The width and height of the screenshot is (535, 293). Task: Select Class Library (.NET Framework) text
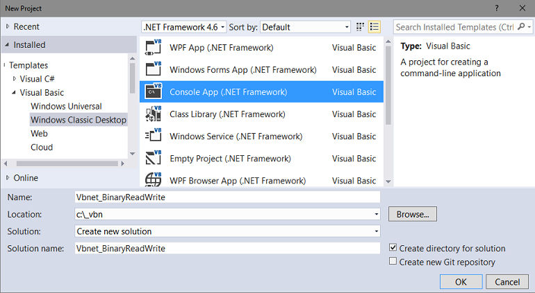tap(227, 114)
